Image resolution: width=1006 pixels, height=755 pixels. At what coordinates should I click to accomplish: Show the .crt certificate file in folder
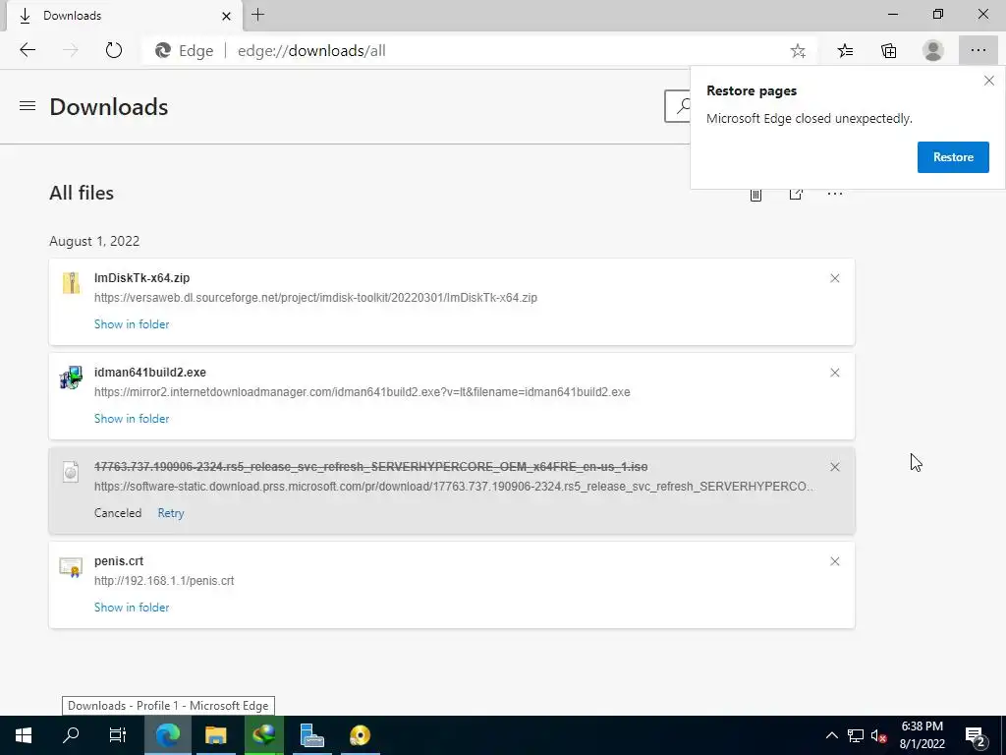point(132,608)
